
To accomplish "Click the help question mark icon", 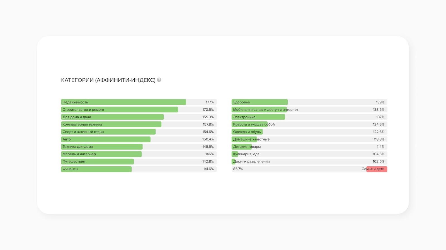I will point(159,80).
